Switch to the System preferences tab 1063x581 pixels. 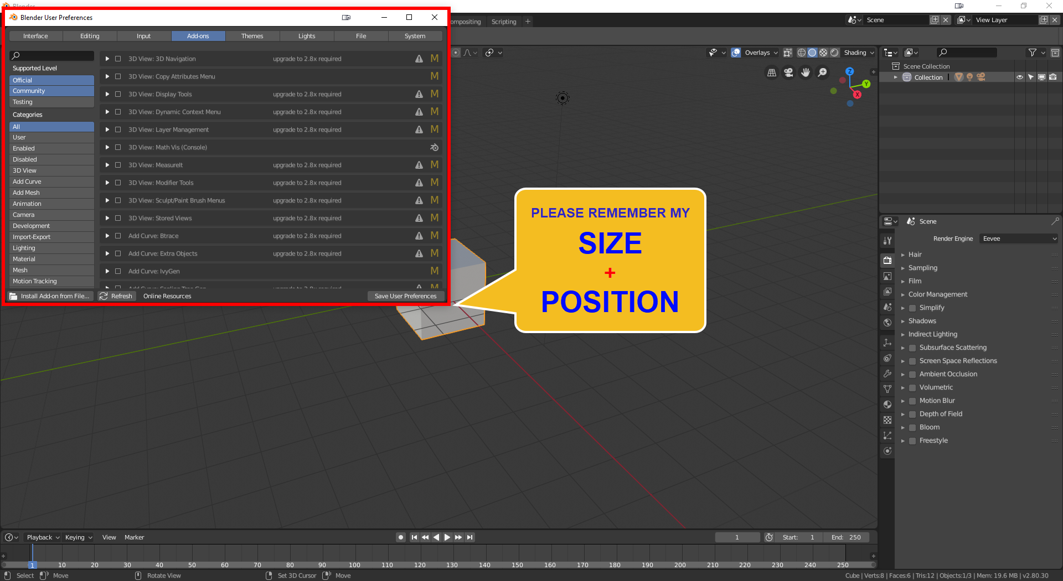[415, 36]
